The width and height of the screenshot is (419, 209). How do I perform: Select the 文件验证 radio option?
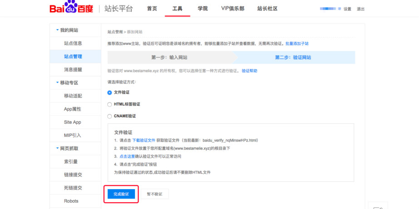pos(110,92)
